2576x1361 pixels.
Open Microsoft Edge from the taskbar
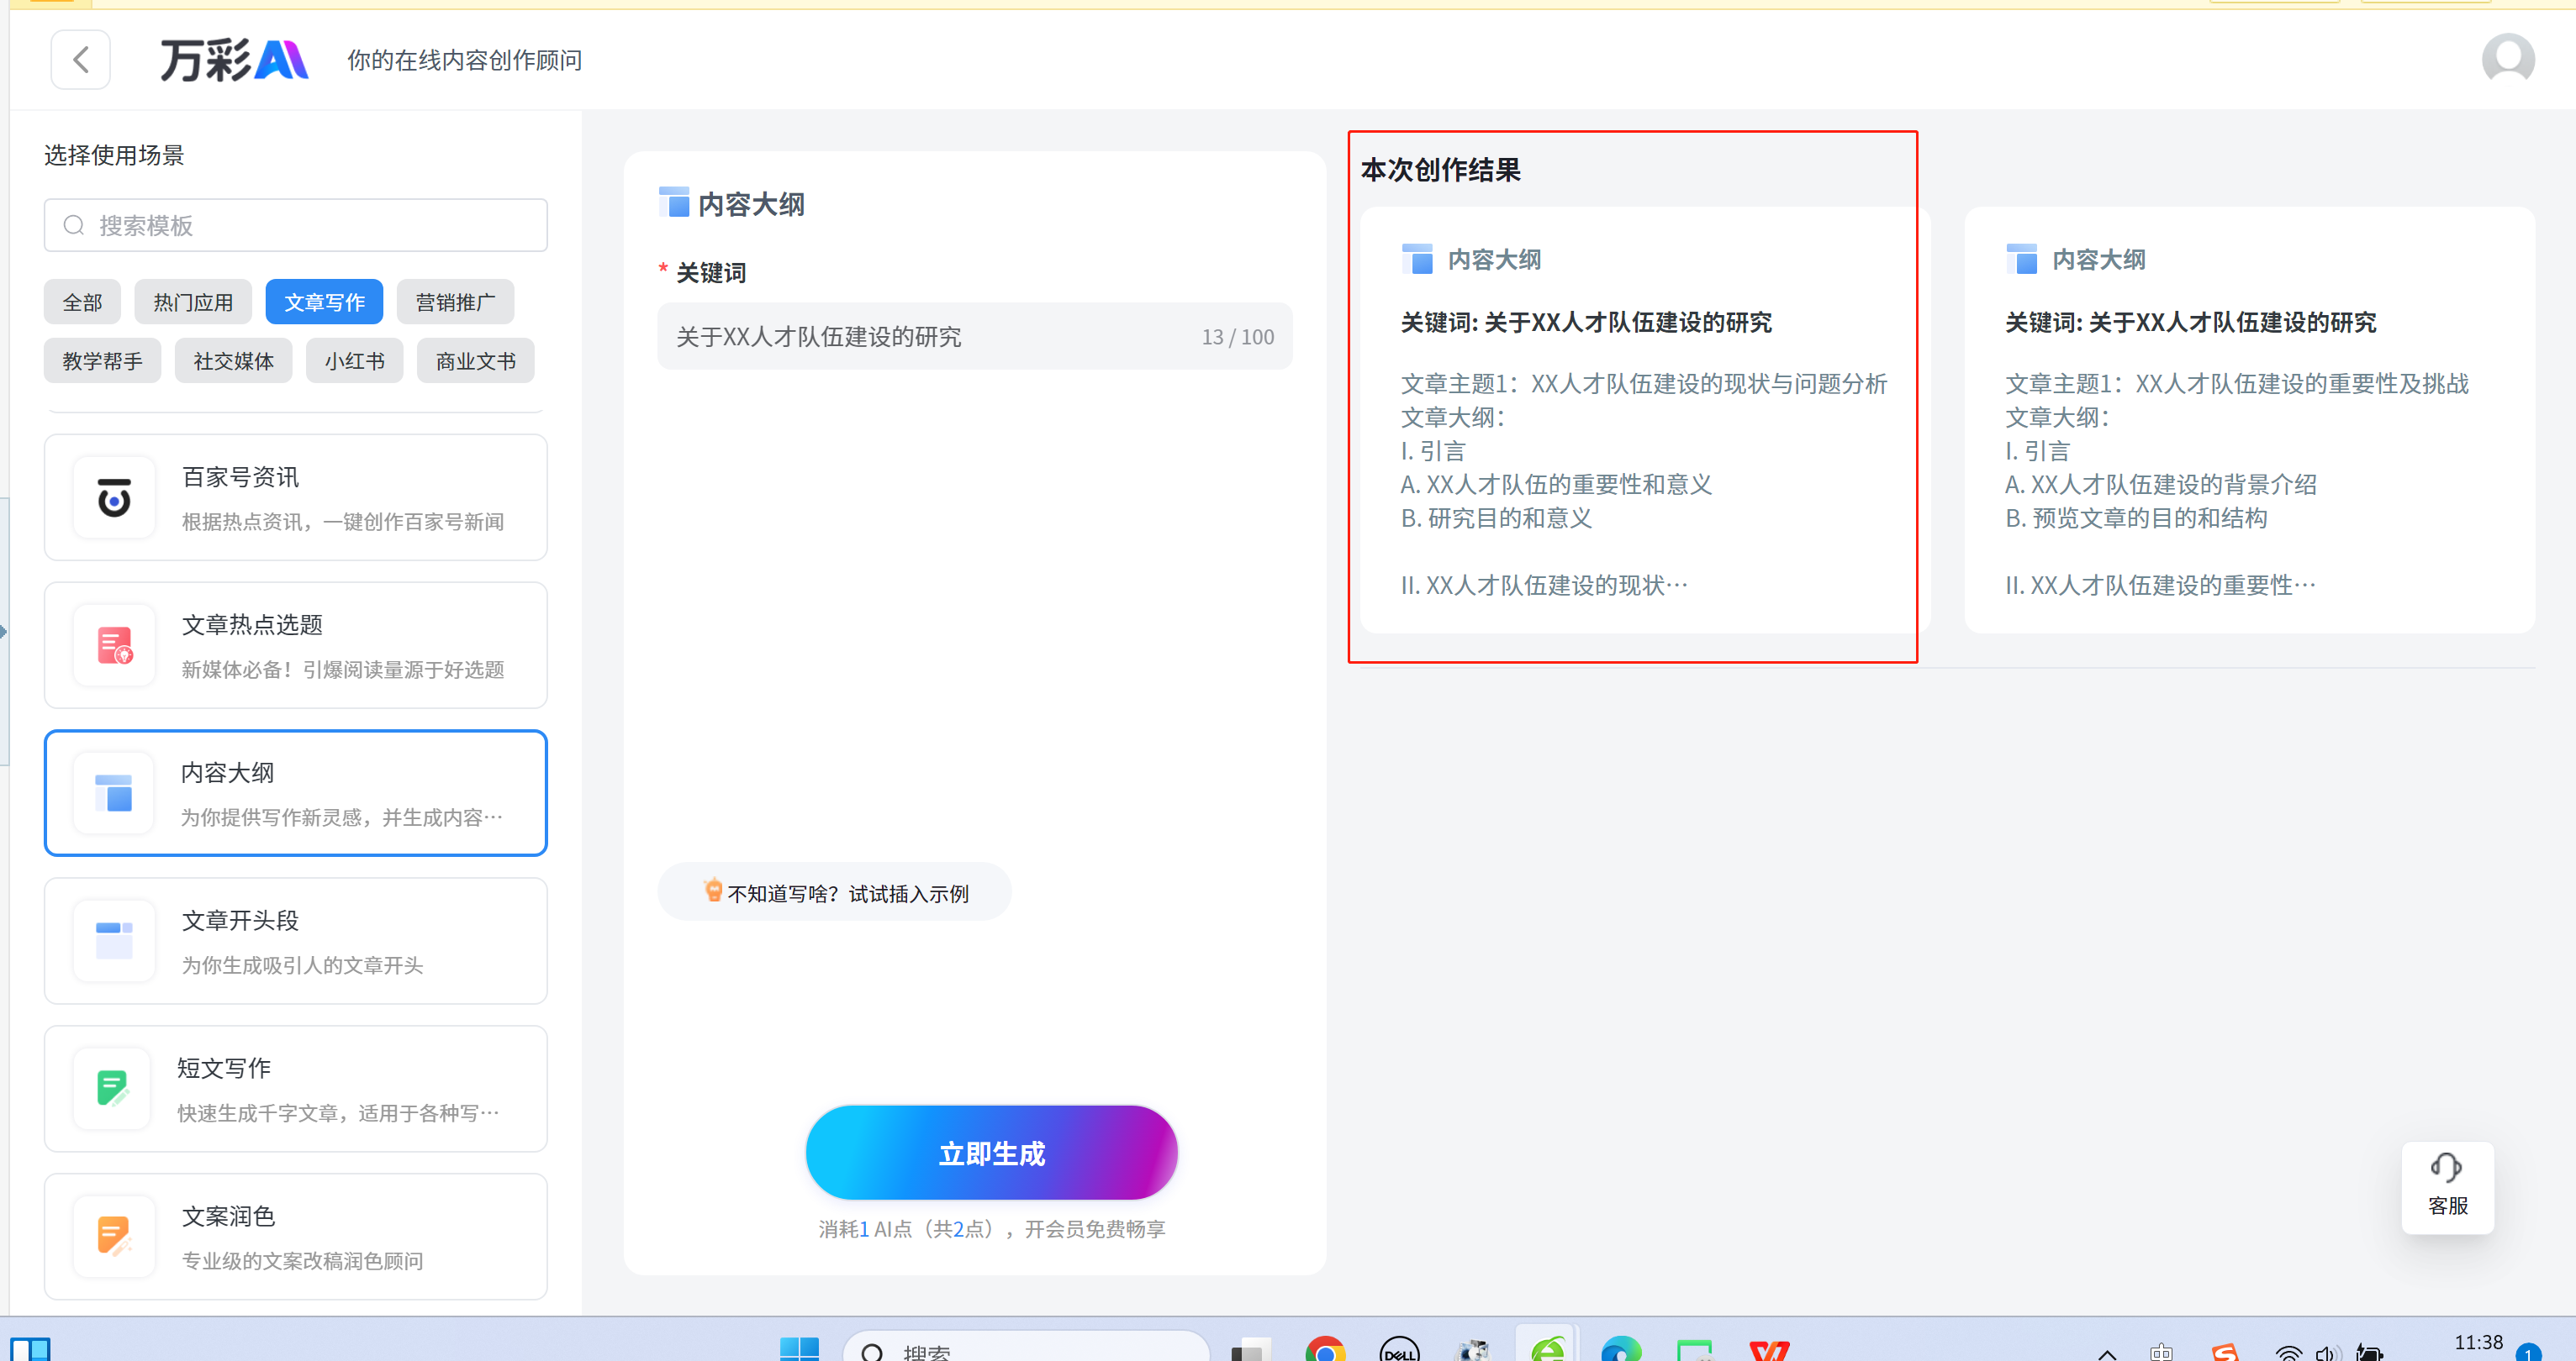[1621, 1349]
